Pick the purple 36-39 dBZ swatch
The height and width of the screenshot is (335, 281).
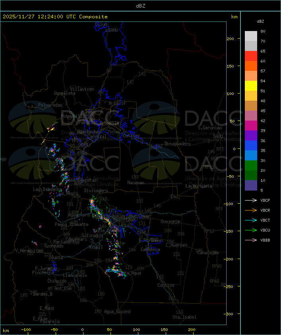point(251,135)
